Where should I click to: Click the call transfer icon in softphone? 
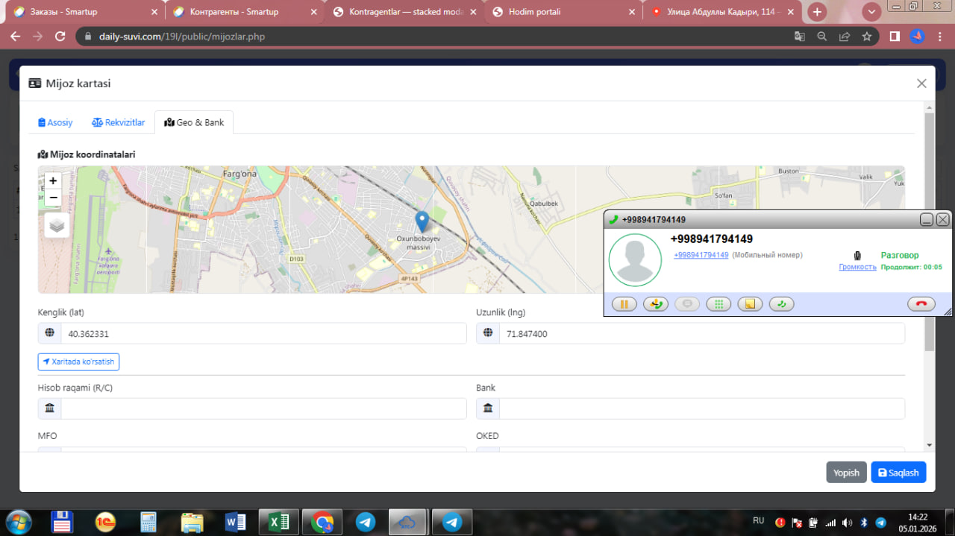656,304
